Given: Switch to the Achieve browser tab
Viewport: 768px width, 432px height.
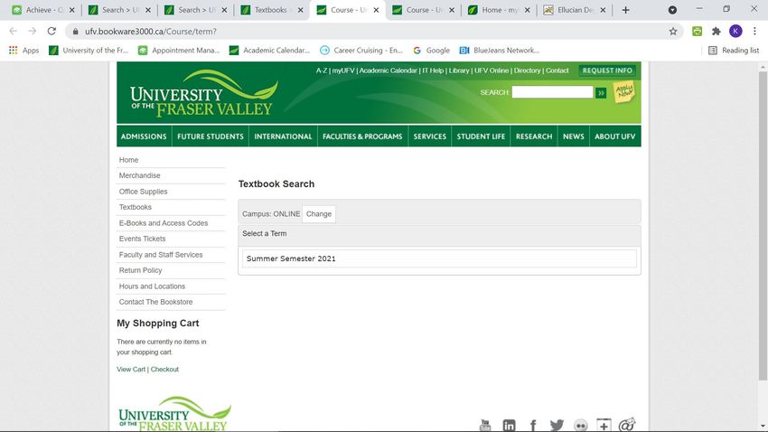Looking at the screenshot, I should [43, 10].
